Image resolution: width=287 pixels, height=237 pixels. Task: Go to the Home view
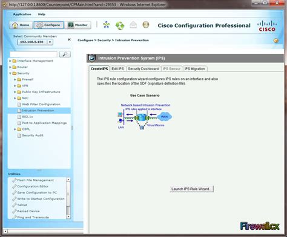point(21,25)
